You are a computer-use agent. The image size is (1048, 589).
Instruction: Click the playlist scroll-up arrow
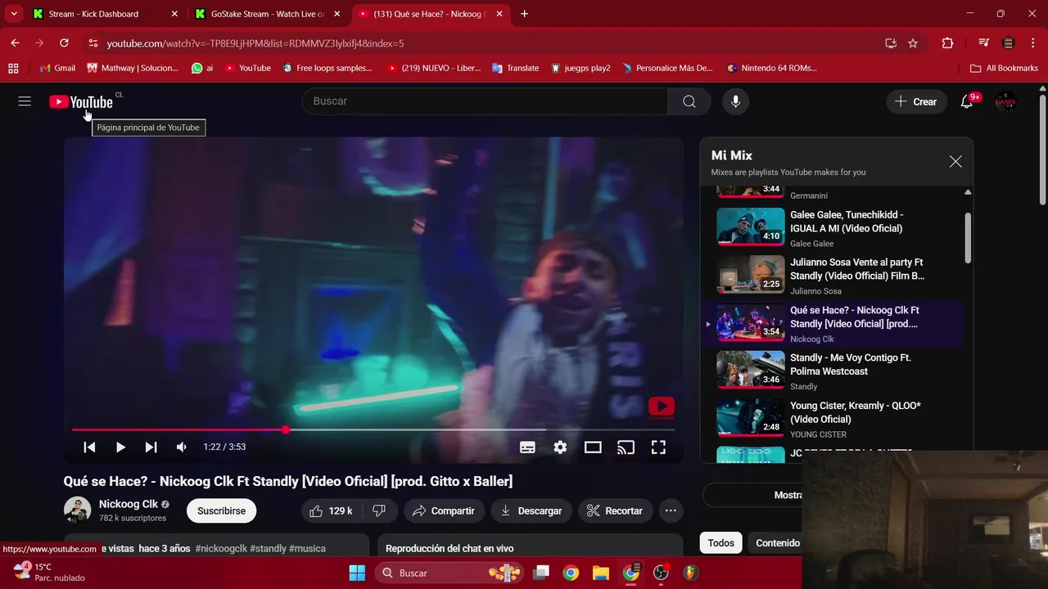[x=968, y=192]
